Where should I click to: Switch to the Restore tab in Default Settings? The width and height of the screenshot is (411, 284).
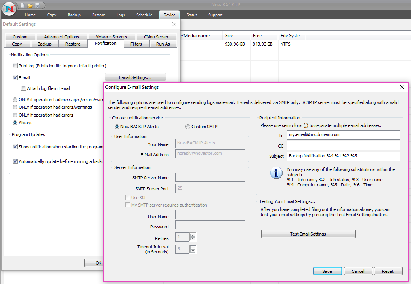[73, 44]
